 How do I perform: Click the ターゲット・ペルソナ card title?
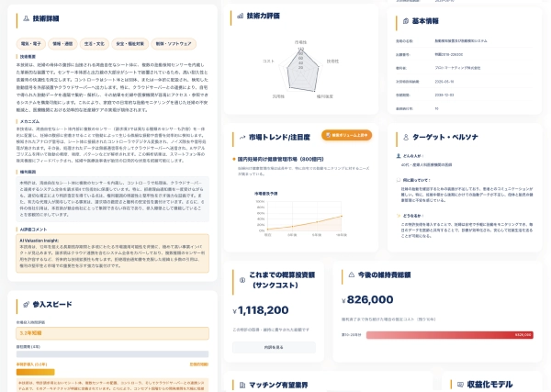point(445,137)
